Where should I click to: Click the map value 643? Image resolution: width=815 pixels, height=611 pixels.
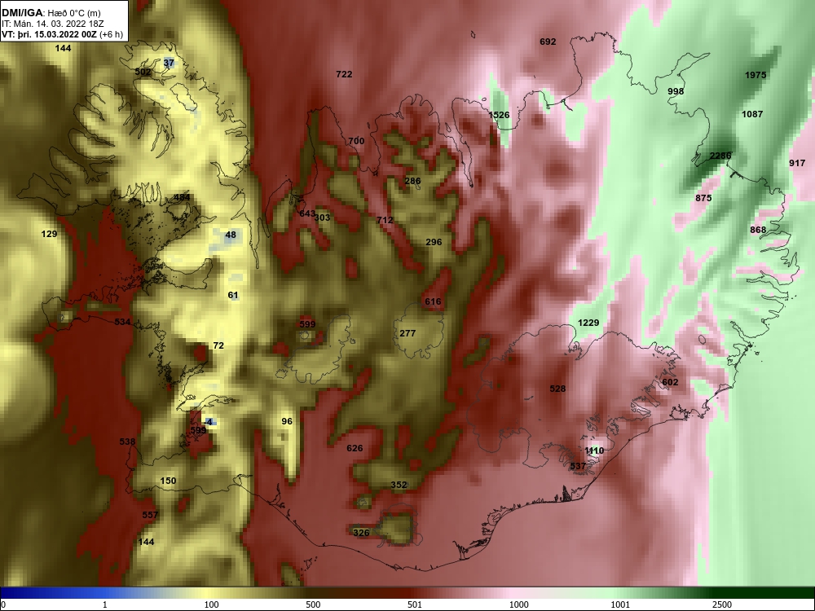[x=307, y=213]
